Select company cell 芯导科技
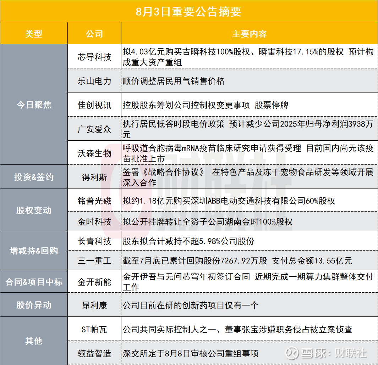This screenshot has width=378, height=365. [x=94, y=57]
